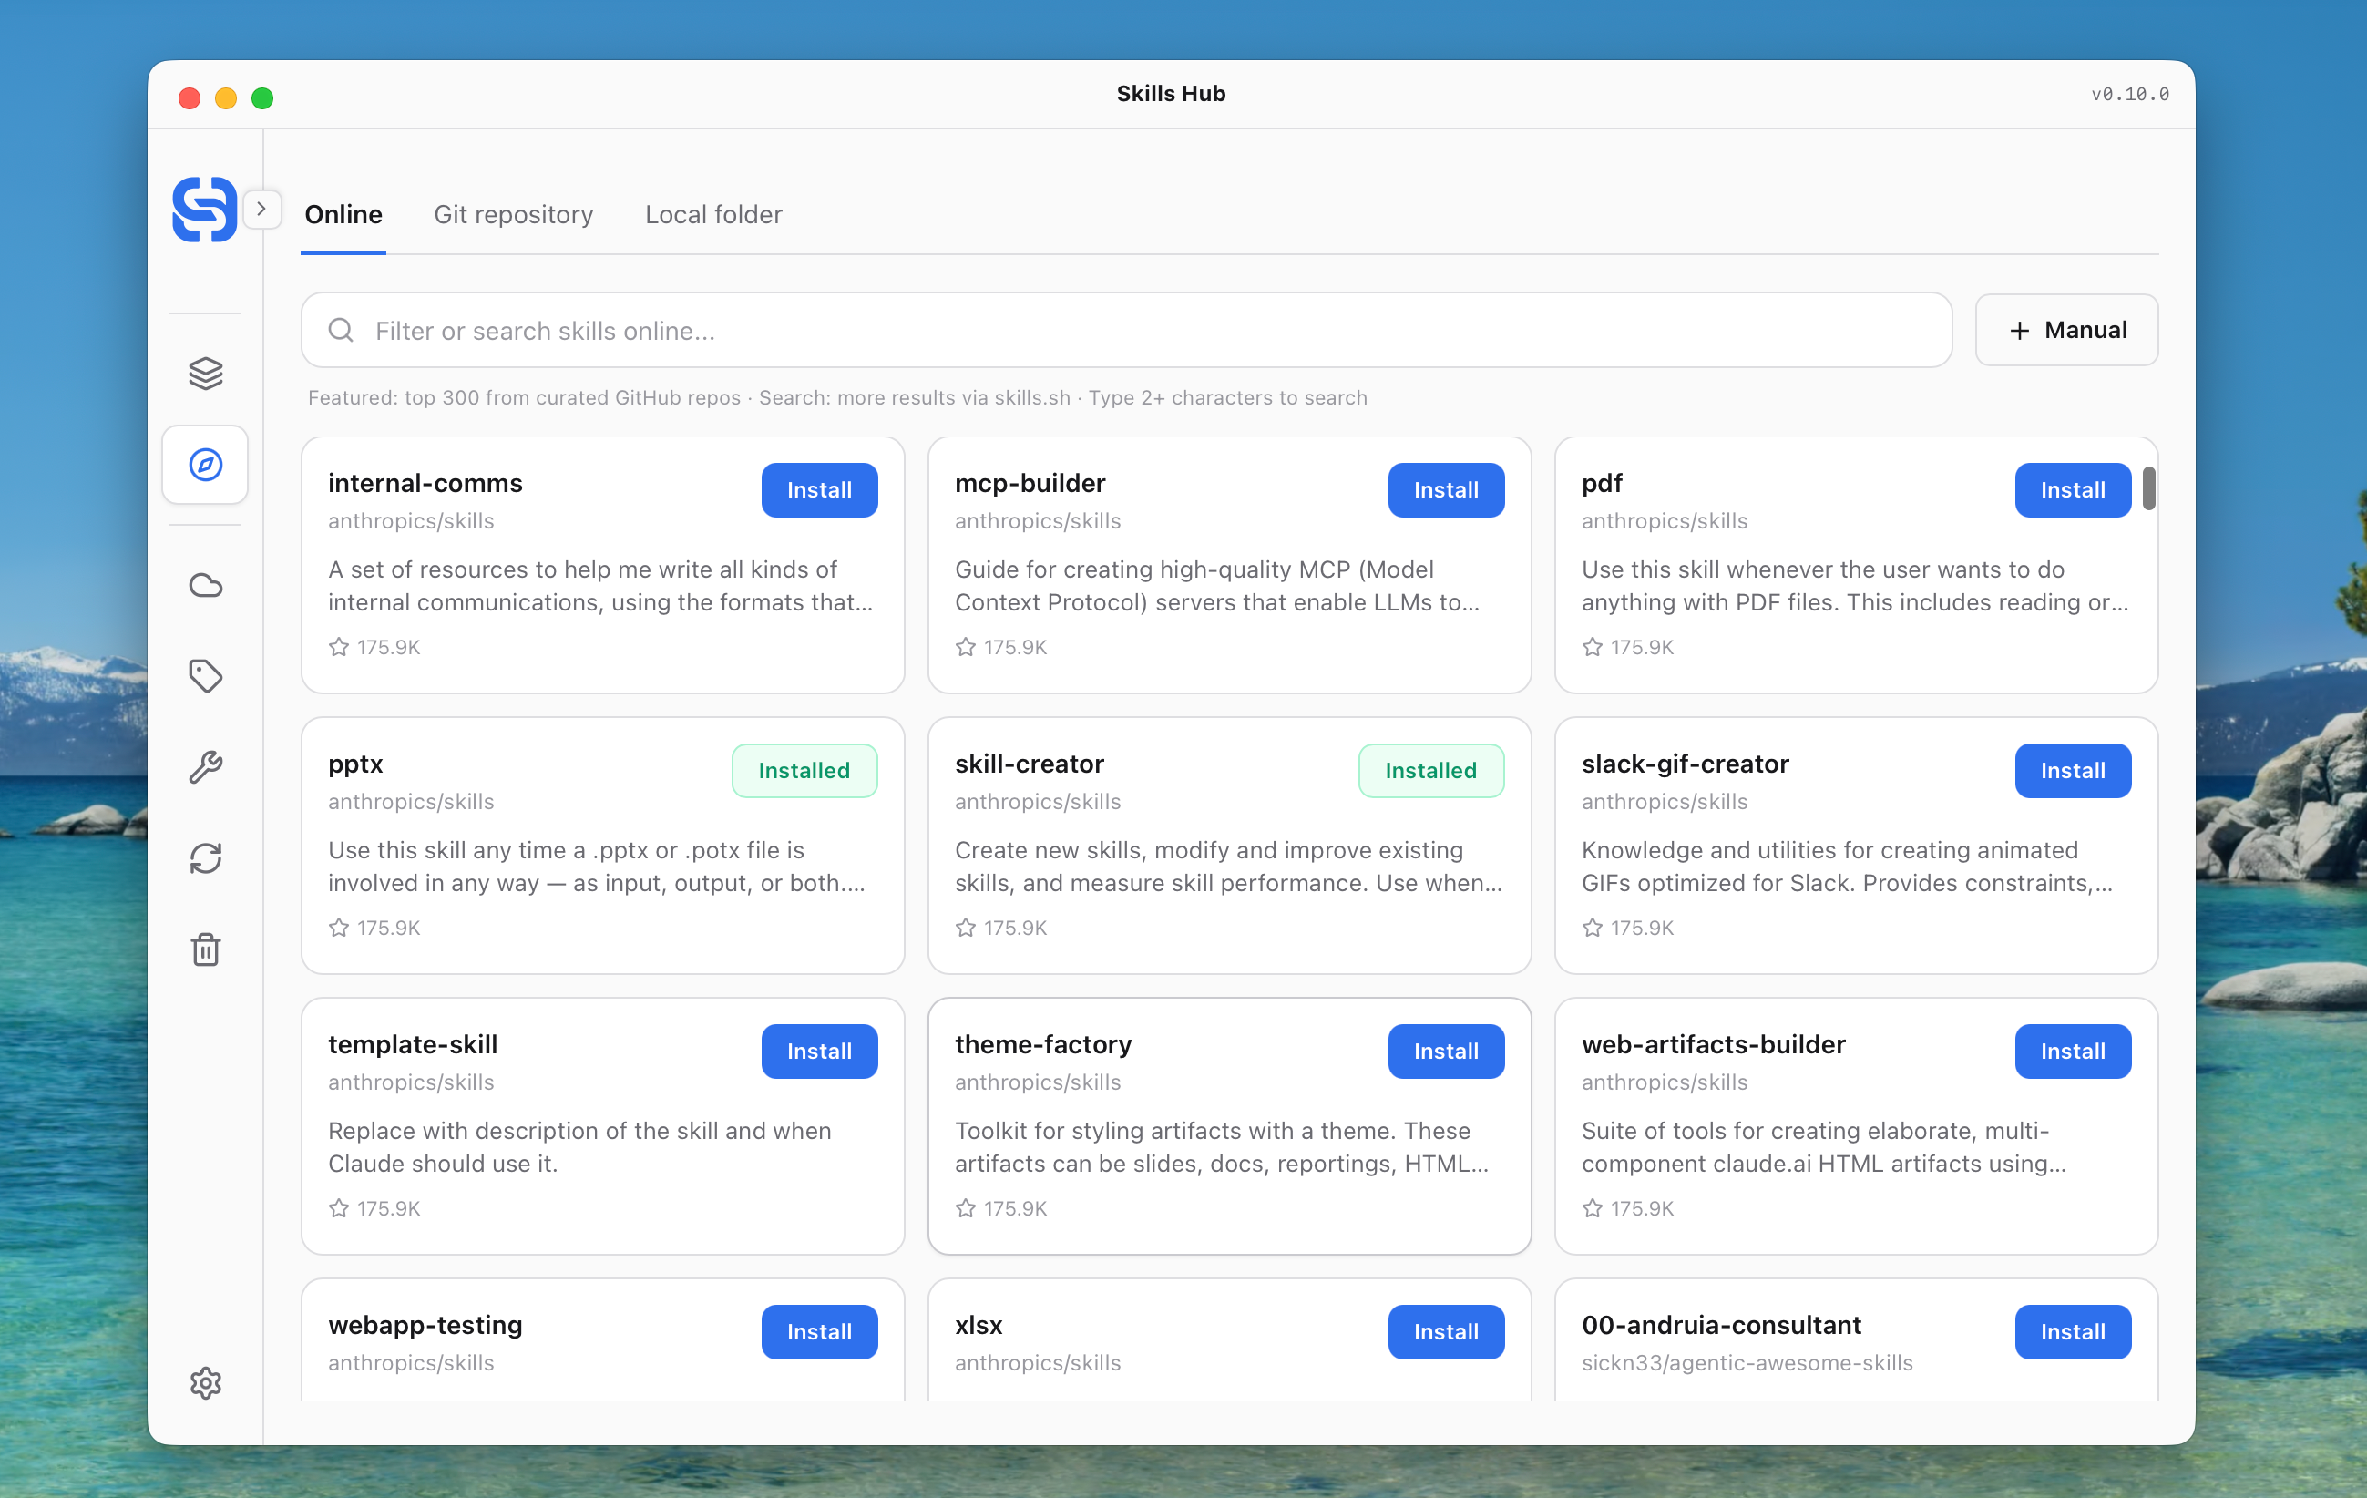Open settings via the gear icon
The image size is (2367, 1498).
pos(205,1383)
